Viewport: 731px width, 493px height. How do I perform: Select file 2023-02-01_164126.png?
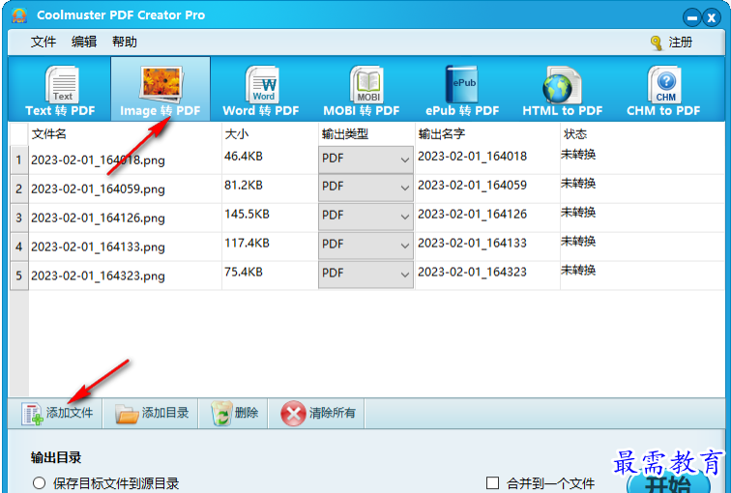click(98, 218)
